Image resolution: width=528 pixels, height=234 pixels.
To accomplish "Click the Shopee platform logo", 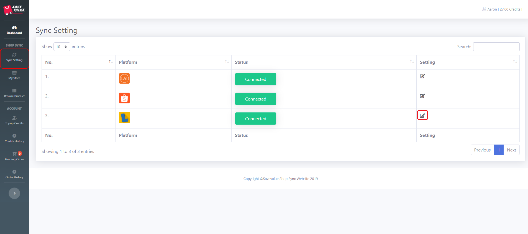I will pyautogui.click(x=124, y=98).
